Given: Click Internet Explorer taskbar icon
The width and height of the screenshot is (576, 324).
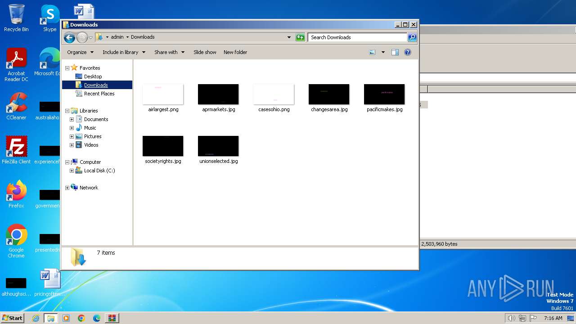Looking at the screenshot, I should (36, 318).
